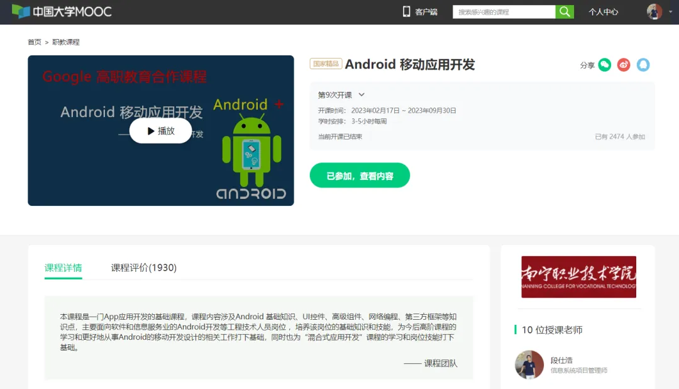Go to 首页 breadcrumb link

(x=34, y=42)
